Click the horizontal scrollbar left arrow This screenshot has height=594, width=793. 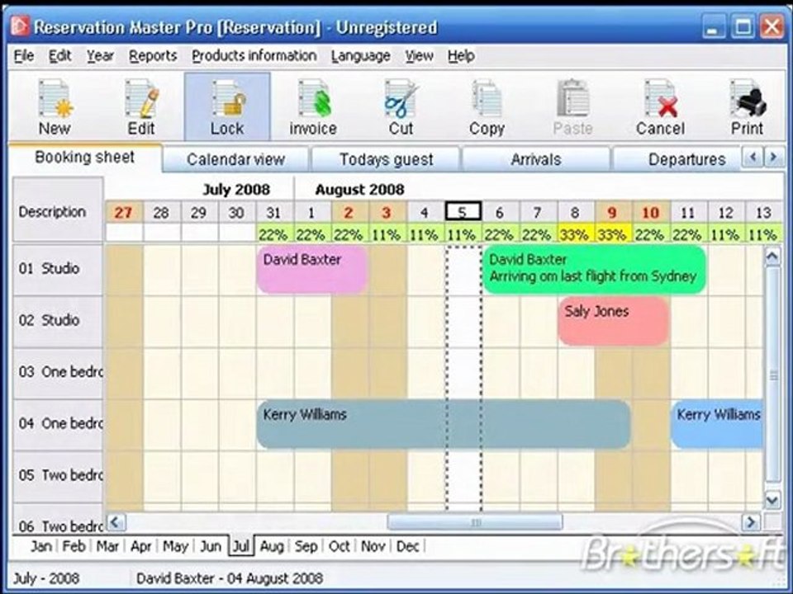(x=116, y=521)
